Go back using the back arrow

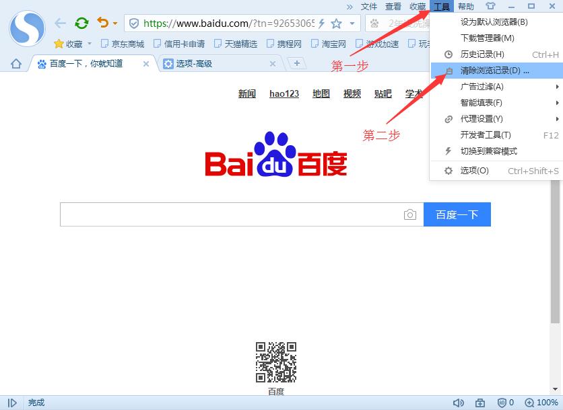pyautogui.click(x=60, y=24)
